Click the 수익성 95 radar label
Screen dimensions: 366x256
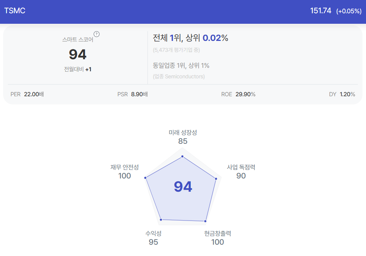153,238
